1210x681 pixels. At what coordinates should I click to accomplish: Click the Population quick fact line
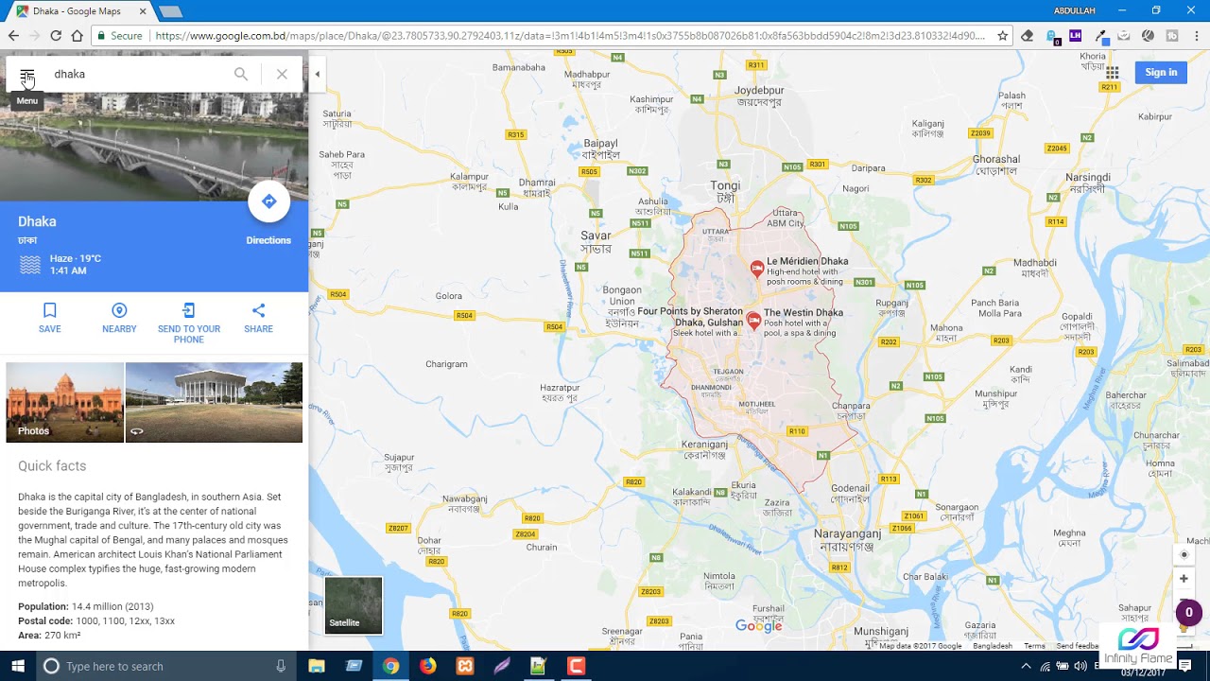coord(86,606)
